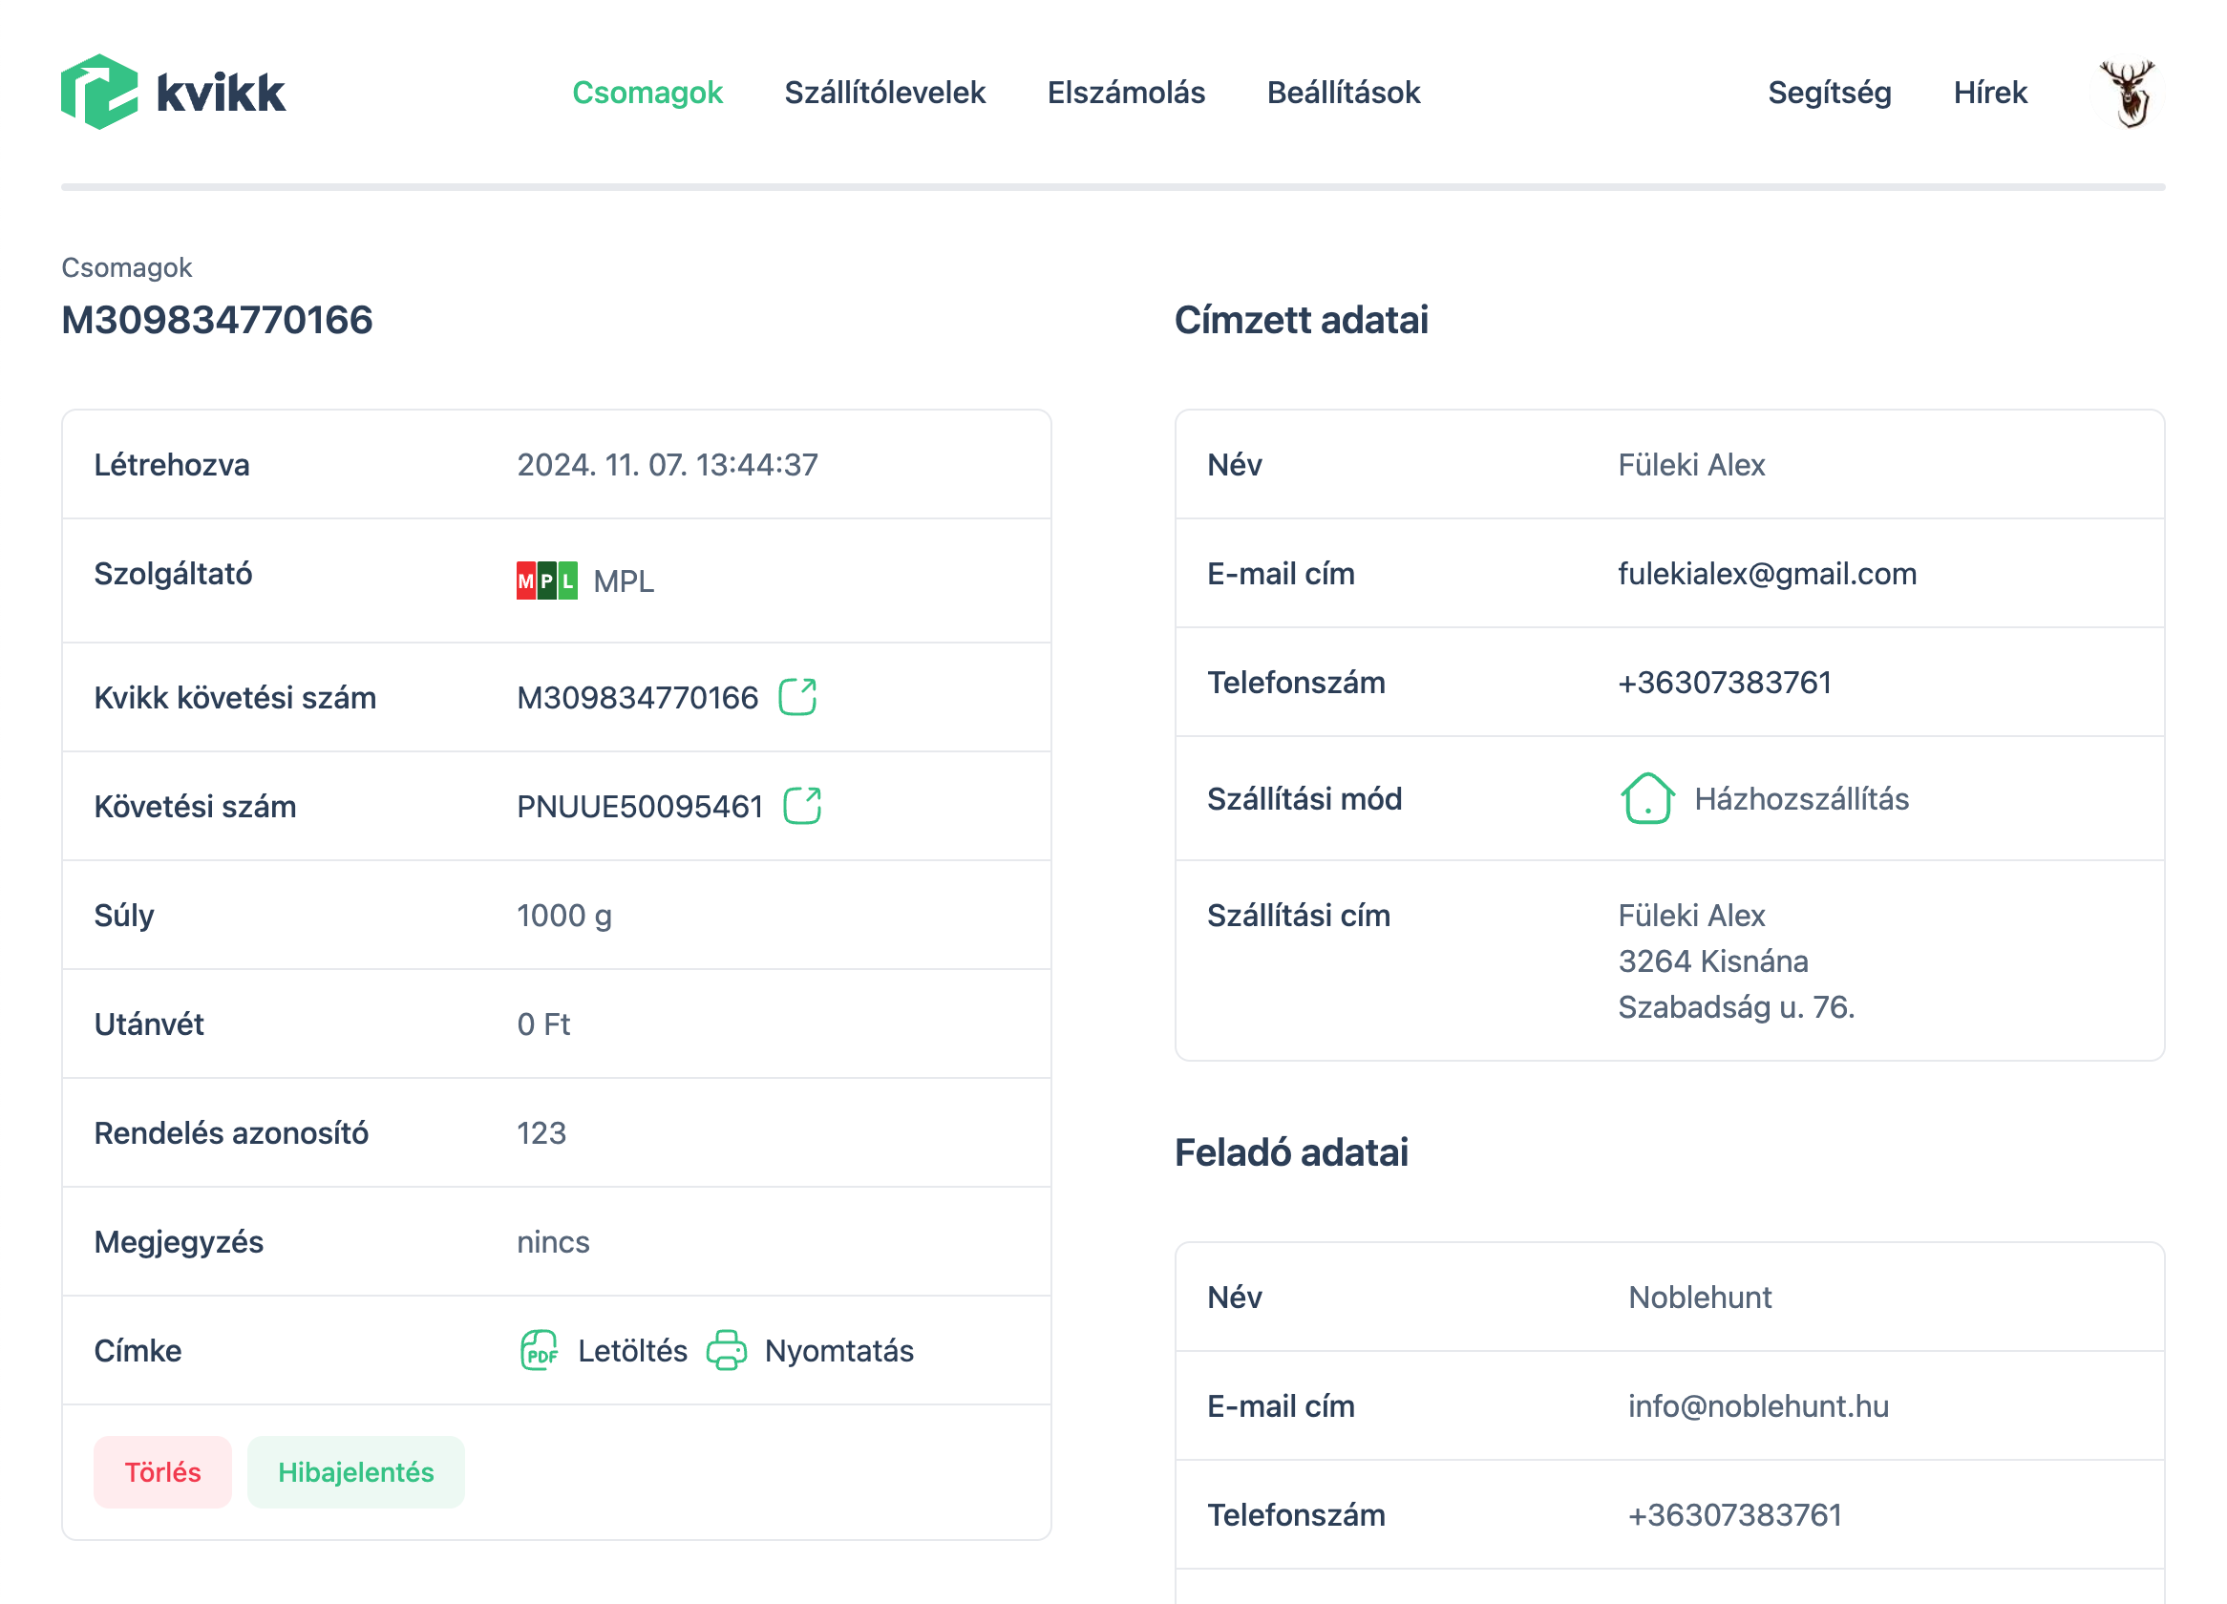Screen dimensions: 2227x1604
Task: Open Beállítások settings page
Action: [1343, 93]
